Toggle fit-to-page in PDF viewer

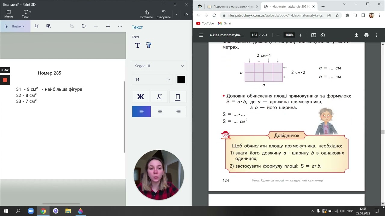pos(314,35)
